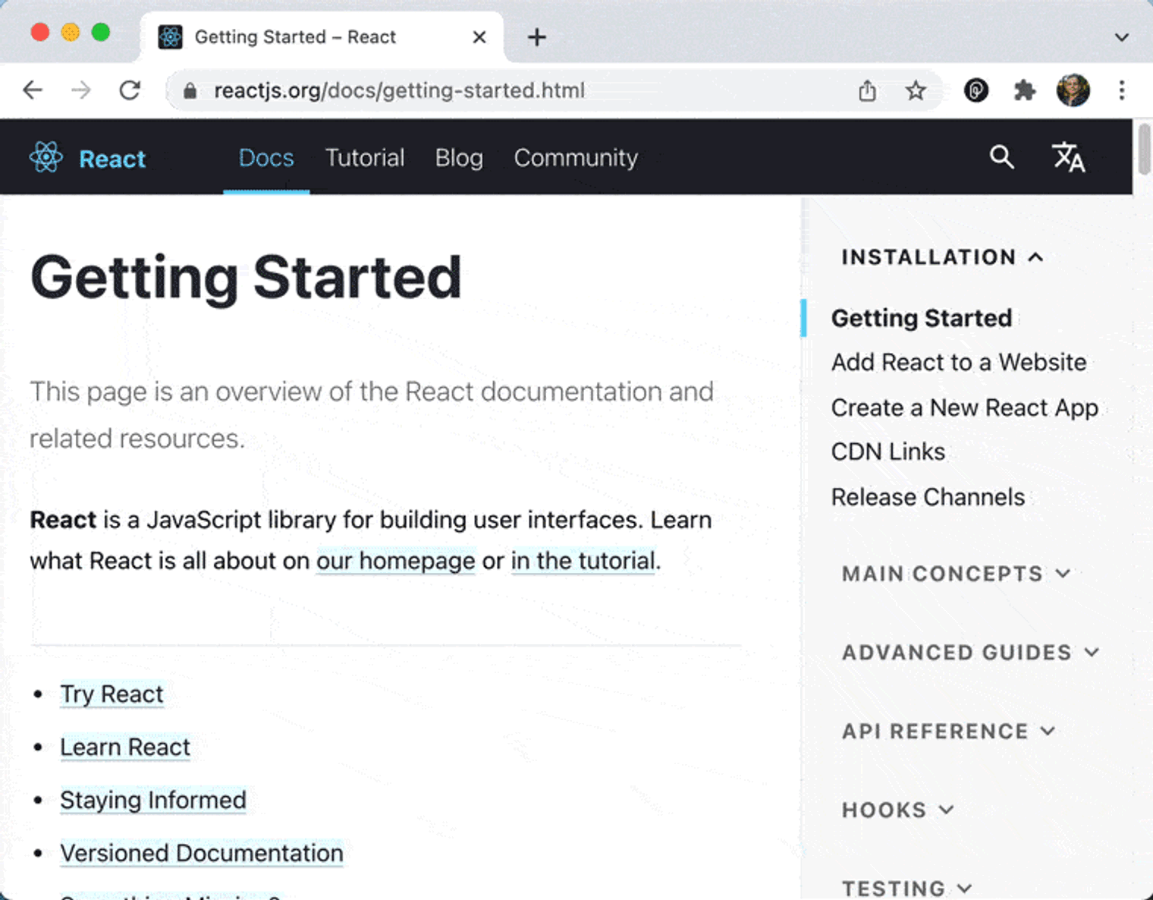Jump to the Try React section
This screenshot has width=1153, height=900.
point(112,694)
